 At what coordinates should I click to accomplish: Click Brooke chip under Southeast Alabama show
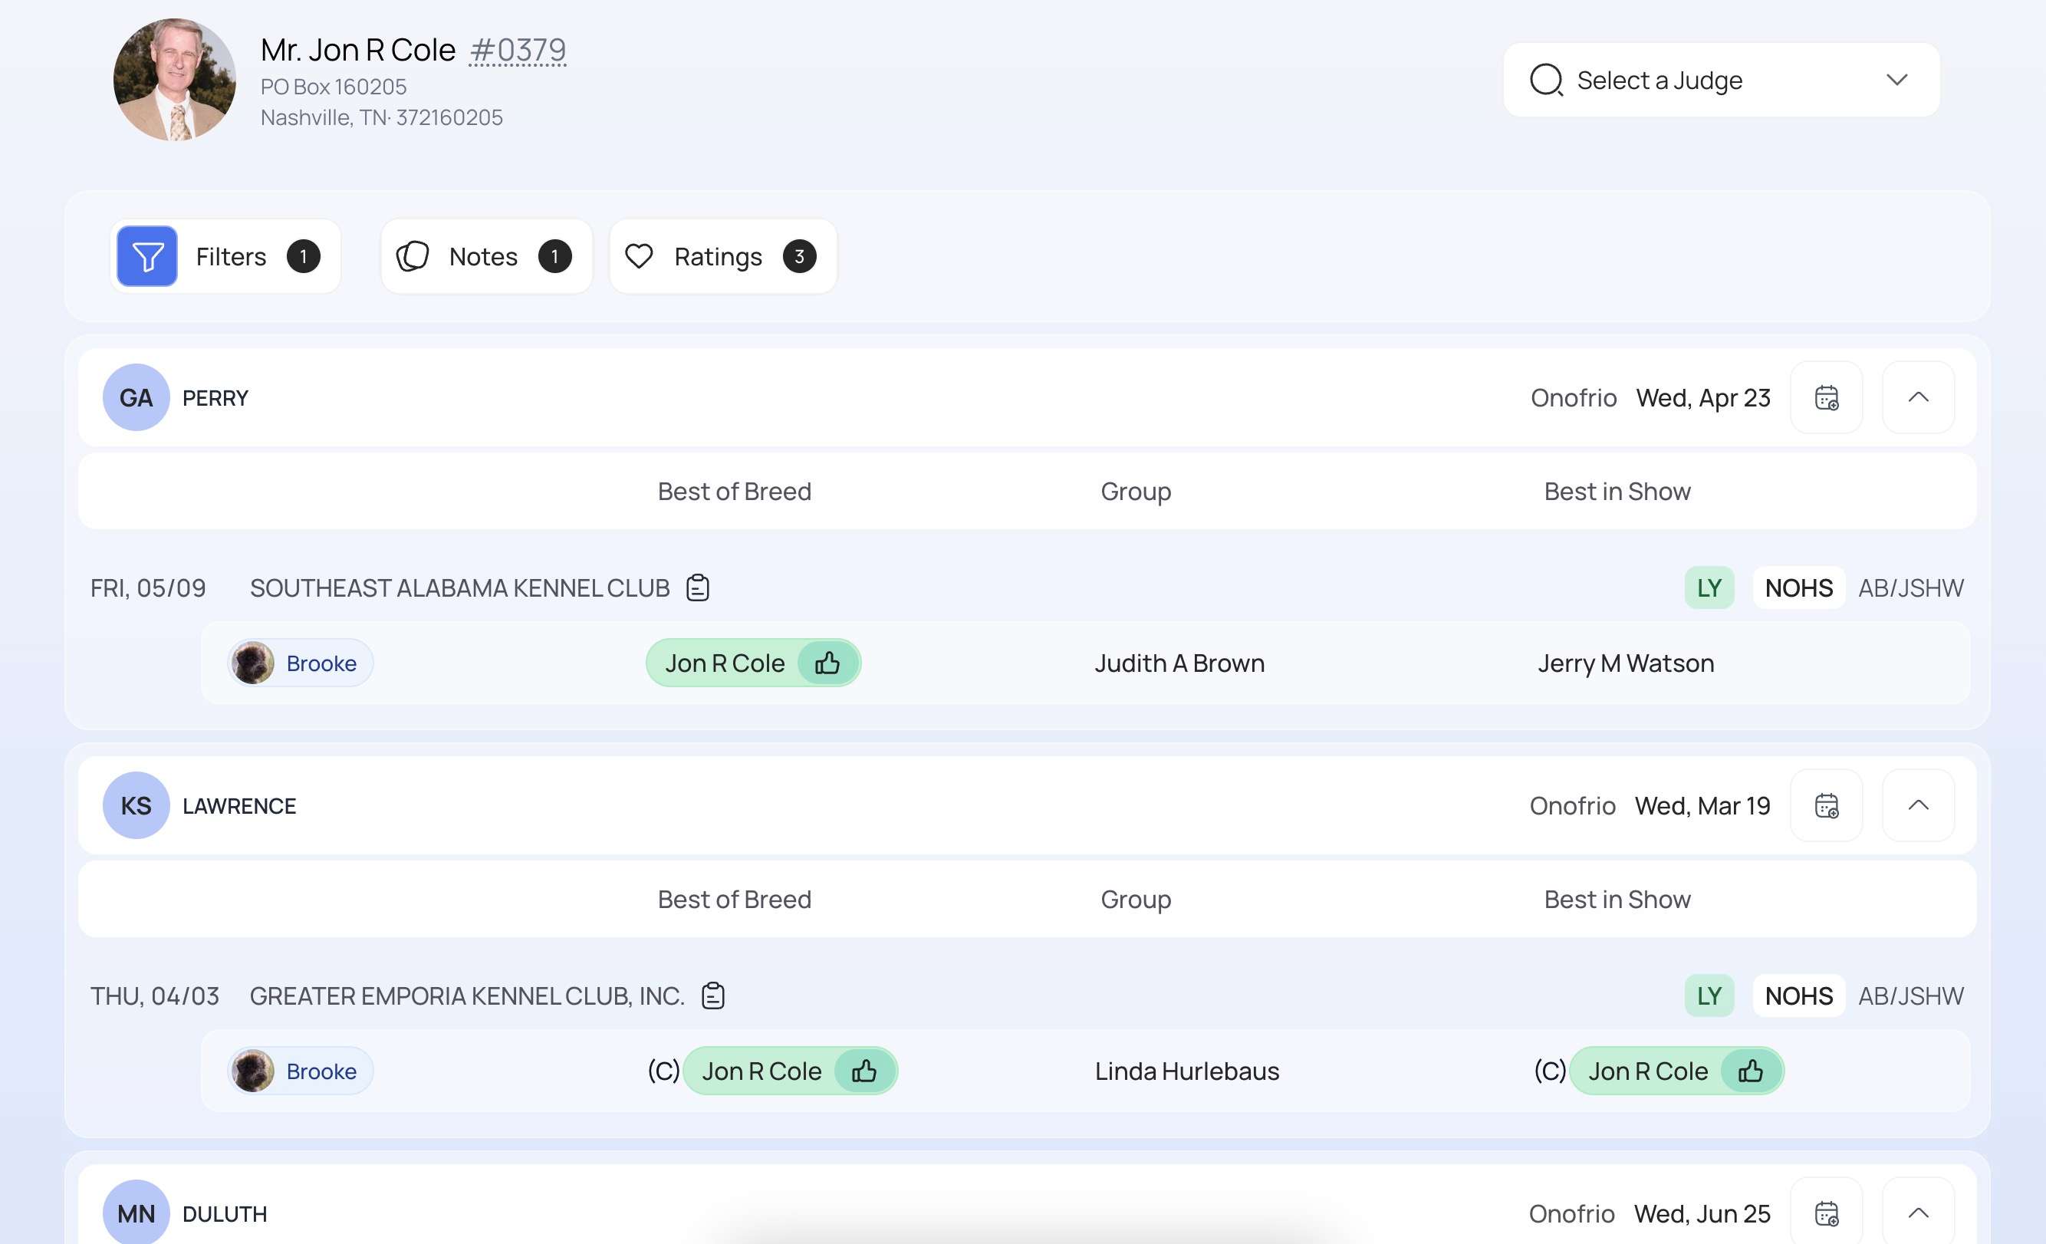(301, 663)
